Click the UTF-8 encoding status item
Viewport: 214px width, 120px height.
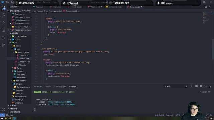point(178,115)
